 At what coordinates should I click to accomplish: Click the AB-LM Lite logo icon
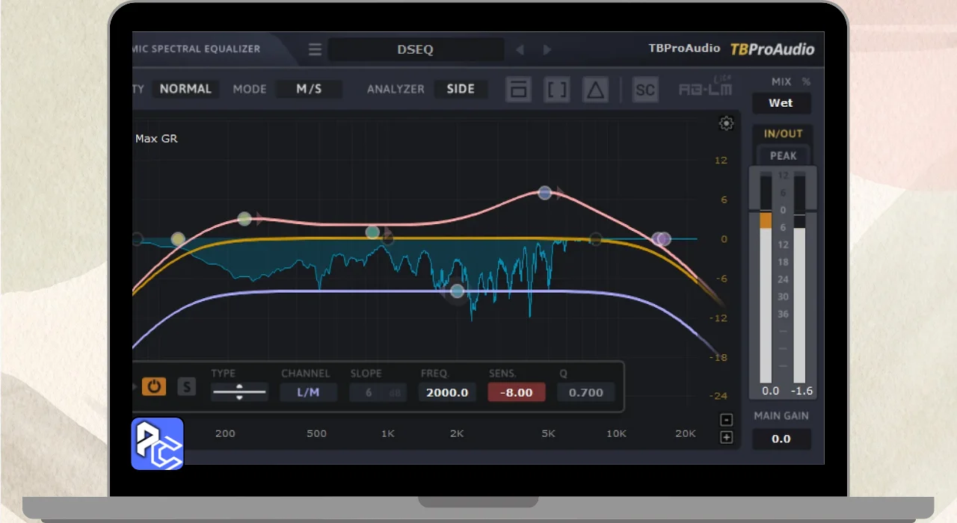[x=704, y=88]
